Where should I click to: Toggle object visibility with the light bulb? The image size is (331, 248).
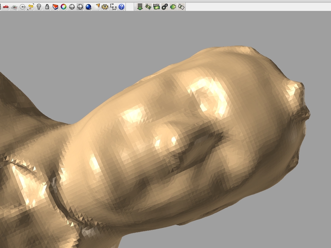click(x=39, y=7)
